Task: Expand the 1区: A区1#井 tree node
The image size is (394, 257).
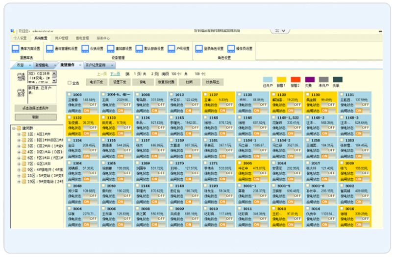Action: [x=19, y=133]
